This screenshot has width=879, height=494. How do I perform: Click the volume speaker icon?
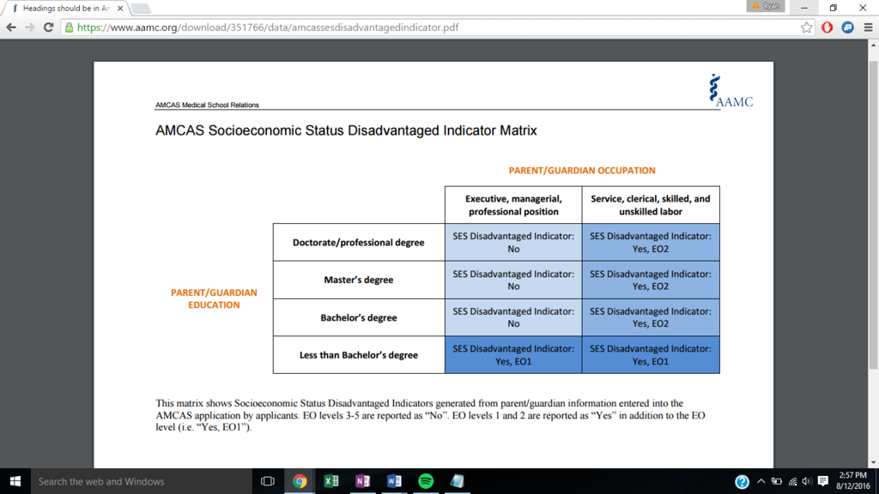807,481
